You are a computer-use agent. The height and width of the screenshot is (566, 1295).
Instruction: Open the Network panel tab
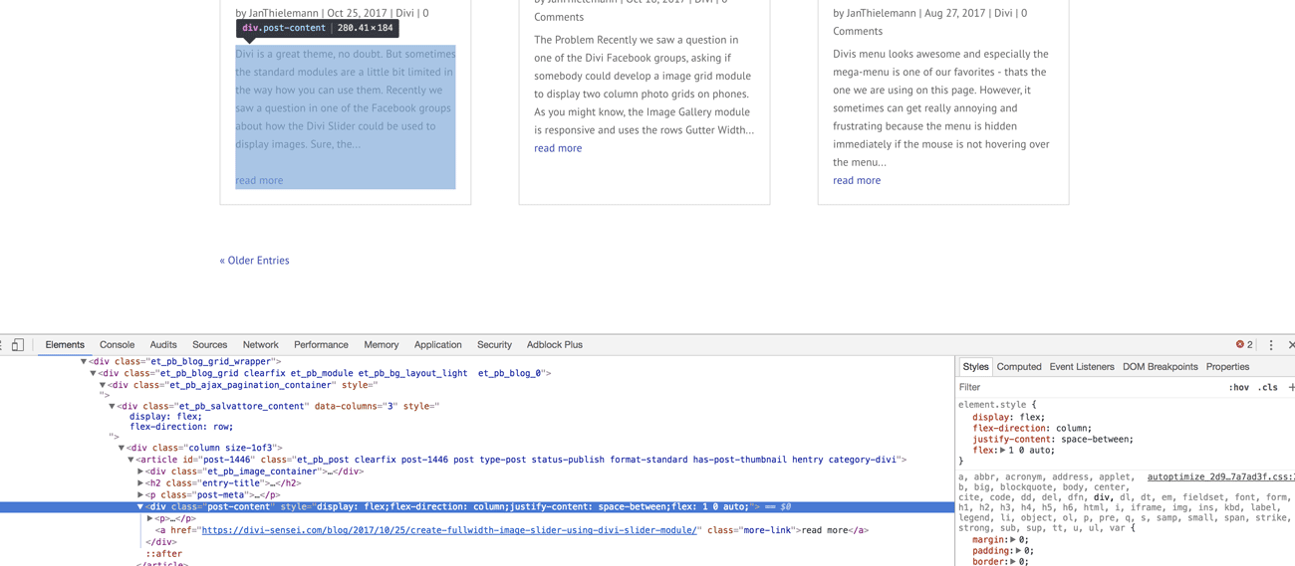point(260,345)
